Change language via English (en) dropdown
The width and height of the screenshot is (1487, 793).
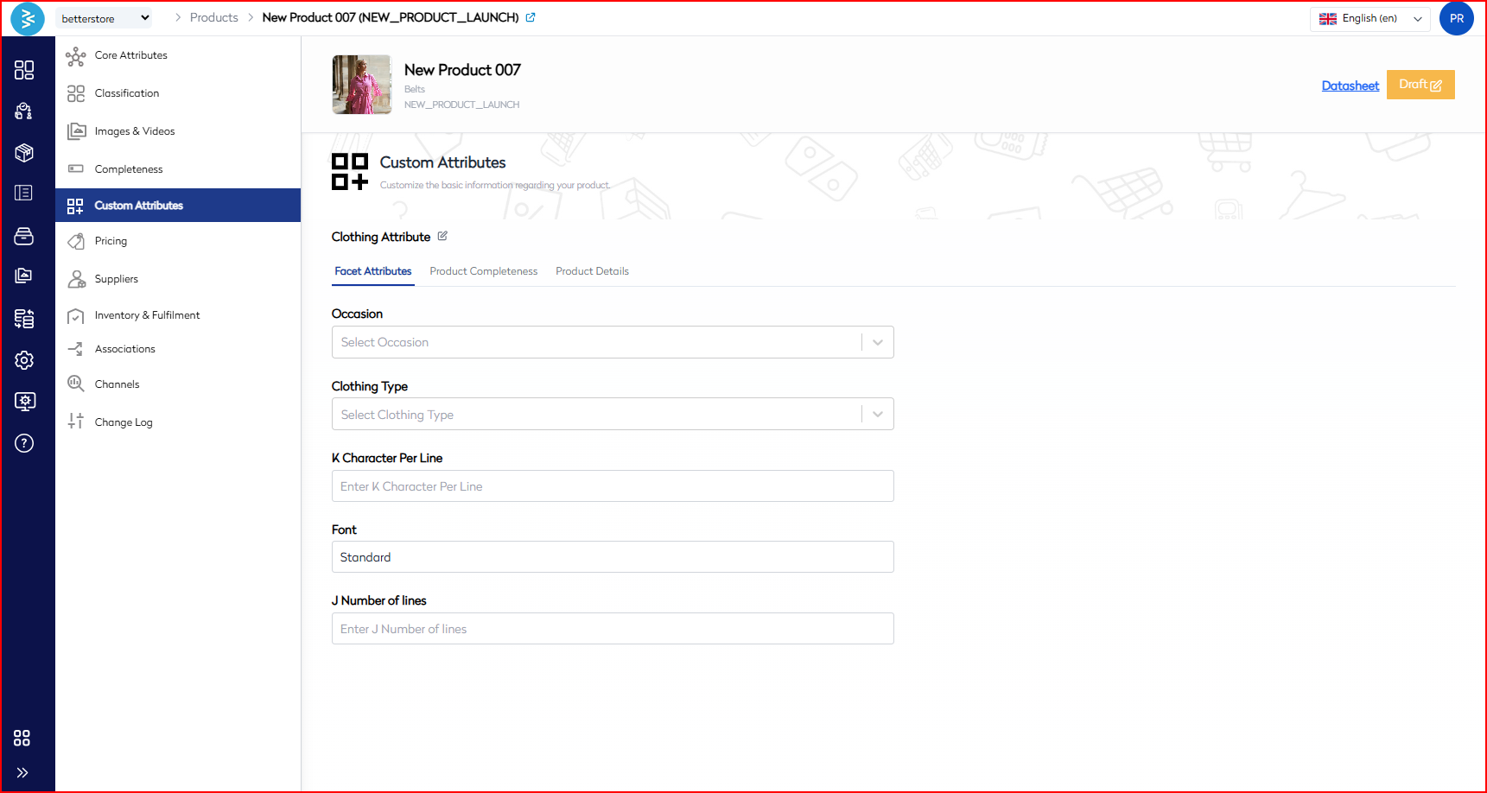[1369, 18]
